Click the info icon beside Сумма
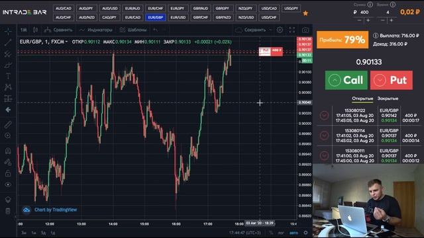424x238 pixels. 370,5
